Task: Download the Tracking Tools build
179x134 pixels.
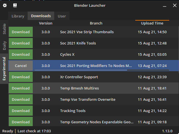Action: click(x=21, y=111)
